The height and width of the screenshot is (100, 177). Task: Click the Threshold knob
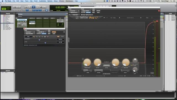87,62
